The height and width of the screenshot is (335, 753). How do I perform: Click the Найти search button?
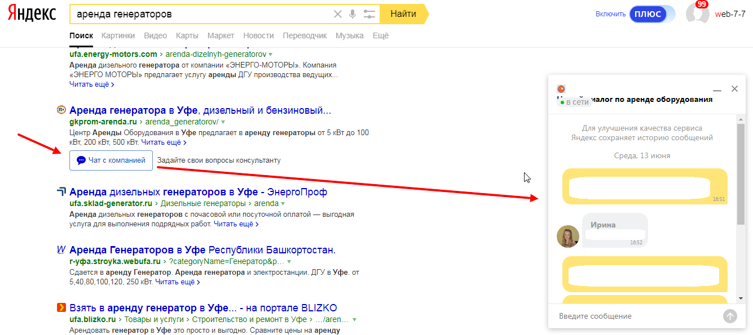[x=403, y=14]
